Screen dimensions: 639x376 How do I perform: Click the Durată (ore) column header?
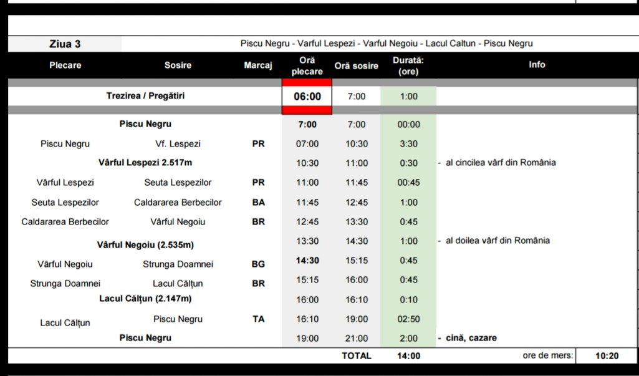coord(408,66)
